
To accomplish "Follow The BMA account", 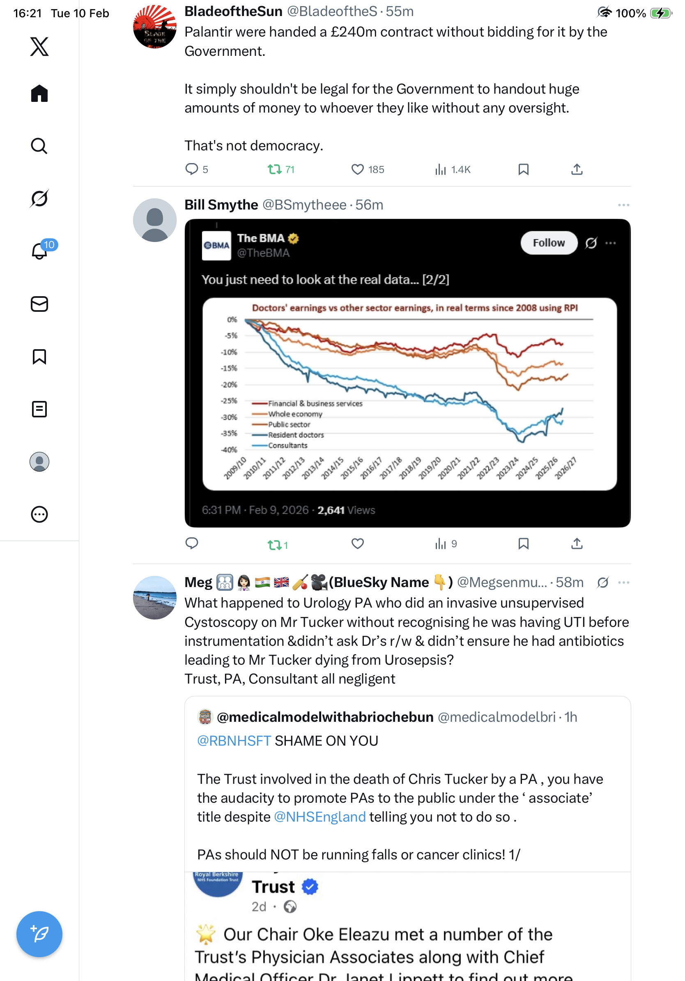I will (x=548, y=243).
